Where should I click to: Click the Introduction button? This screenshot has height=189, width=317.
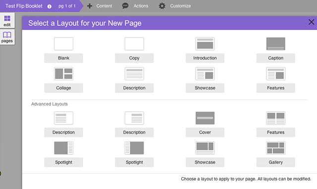(x=205, y=58)
